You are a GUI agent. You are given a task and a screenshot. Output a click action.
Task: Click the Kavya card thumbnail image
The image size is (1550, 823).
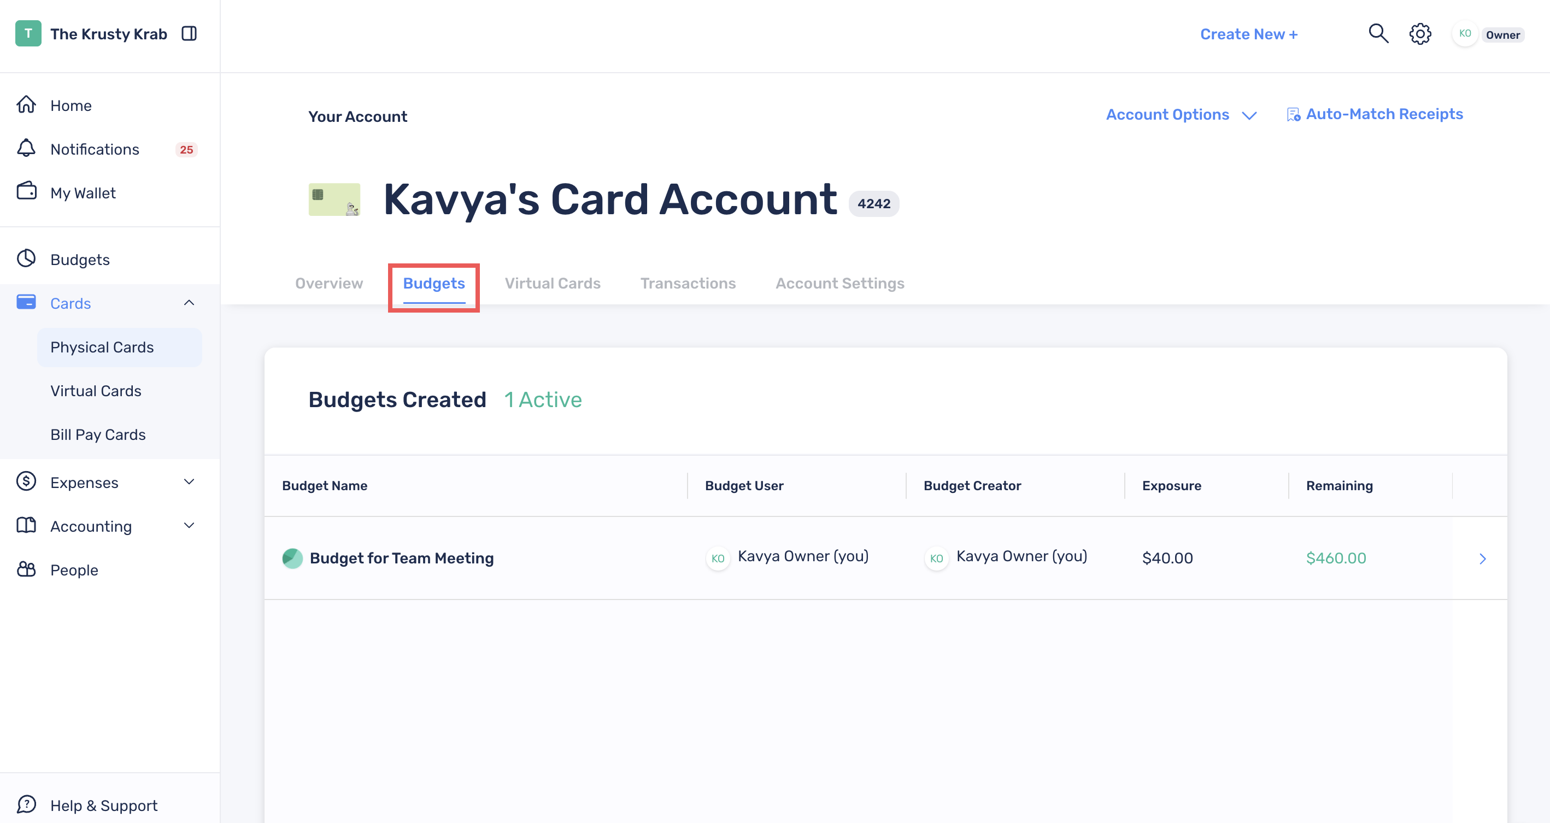pos(334,199)
